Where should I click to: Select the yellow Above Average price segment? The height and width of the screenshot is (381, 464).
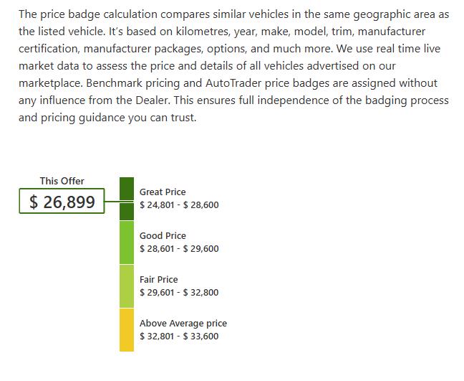[127, 330]
